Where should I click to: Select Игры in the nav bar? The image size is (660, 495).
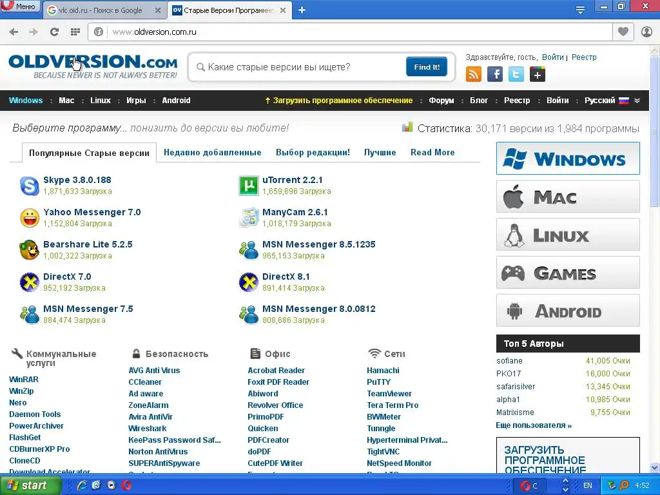pos(136,101)
